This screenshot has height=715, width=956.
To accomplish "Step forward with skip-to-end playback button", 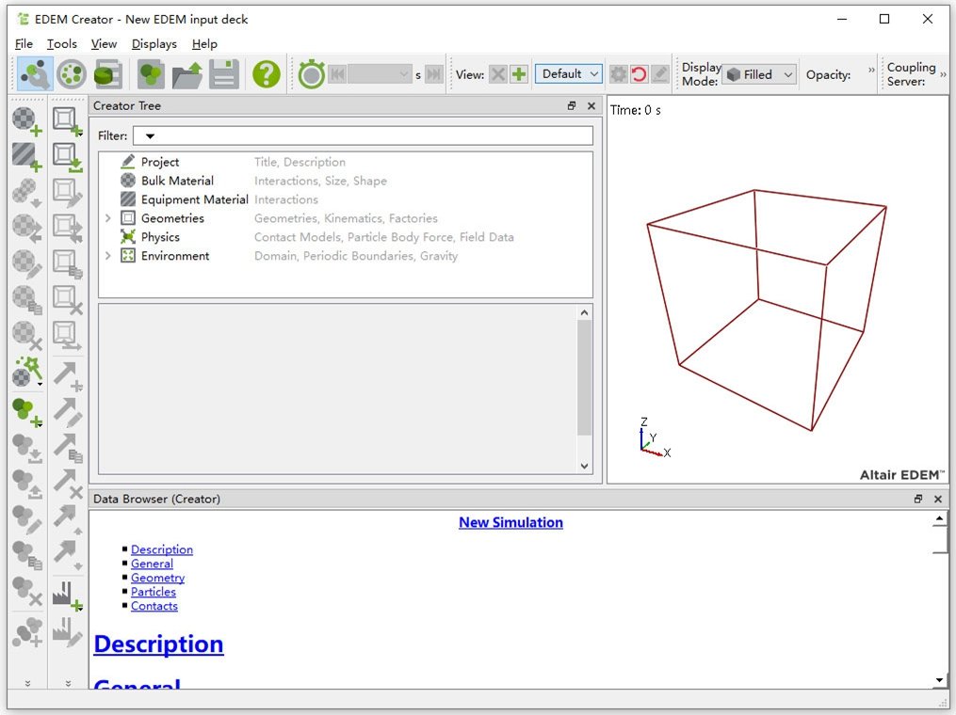I will coord(434,74).
